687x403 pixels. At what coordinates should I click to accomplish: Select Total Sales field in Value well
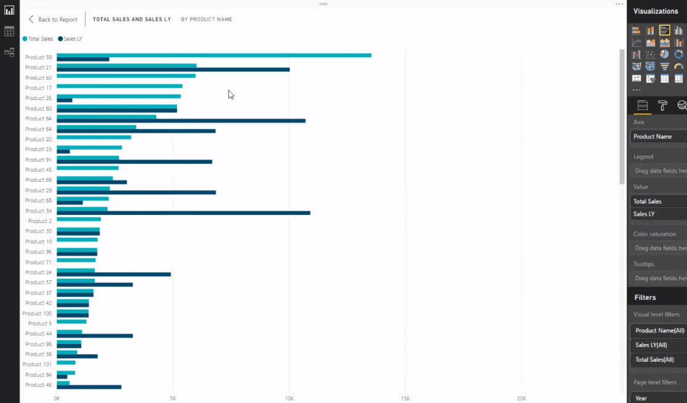pyautogui.click(x=659, y=202)
